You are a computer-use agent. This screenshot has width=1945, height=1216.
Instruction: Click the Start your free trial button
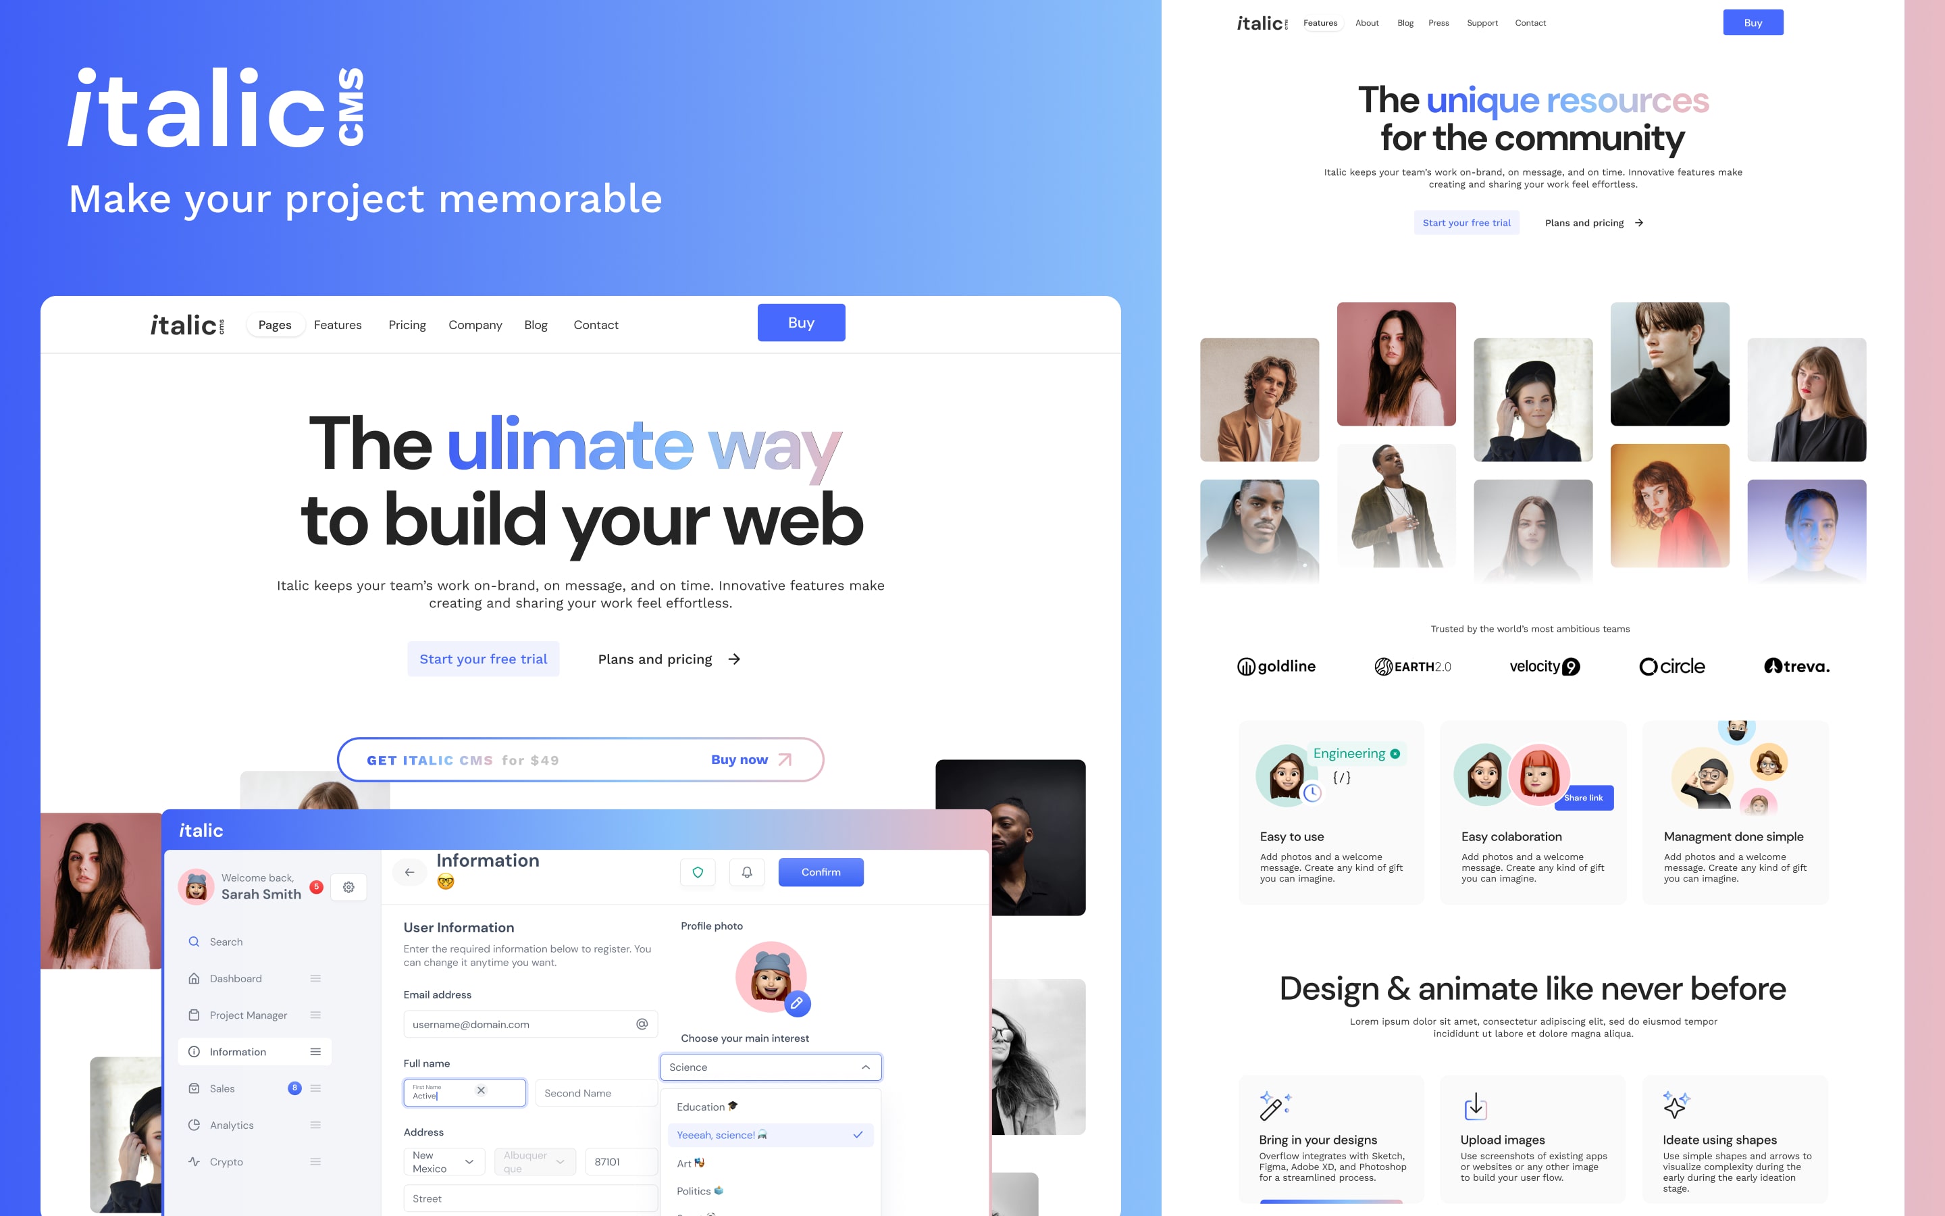point(483,659)
